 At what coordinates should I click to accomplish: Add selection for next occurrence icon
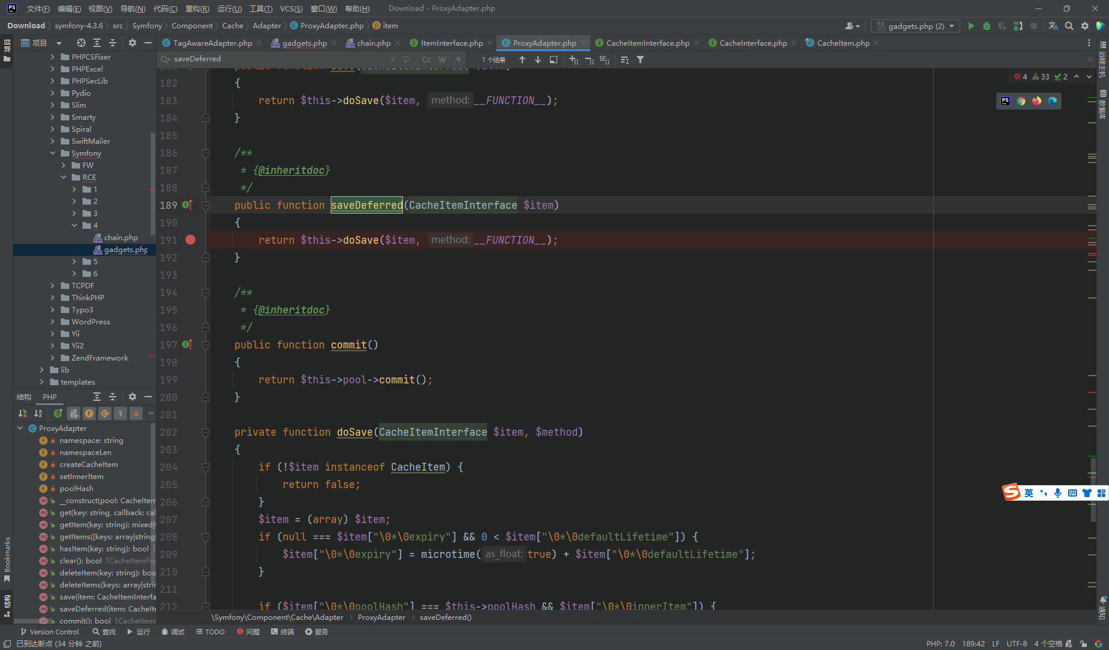click(573, 60)
